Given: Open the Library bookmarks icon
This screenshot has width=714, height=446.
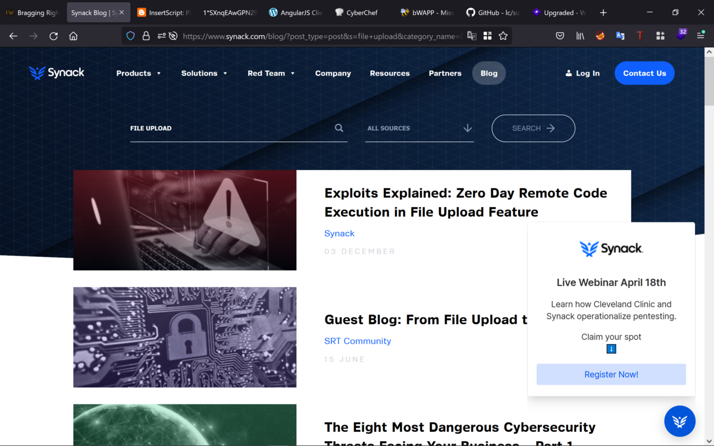Looking at the screenshot, I should click(580, 36).
